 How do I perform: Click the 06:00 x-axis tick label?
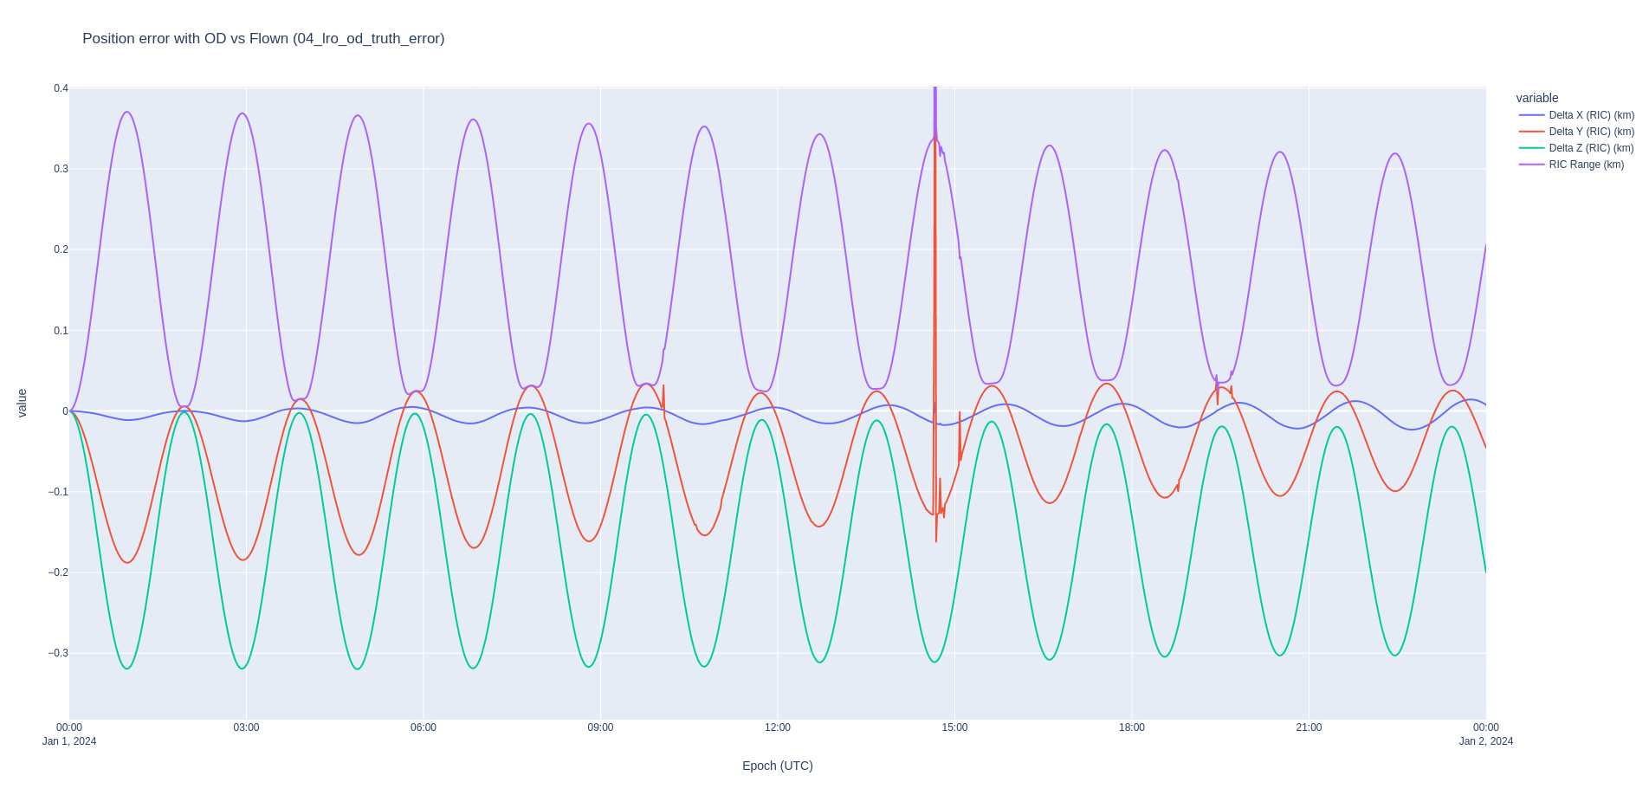click(424, 728)
